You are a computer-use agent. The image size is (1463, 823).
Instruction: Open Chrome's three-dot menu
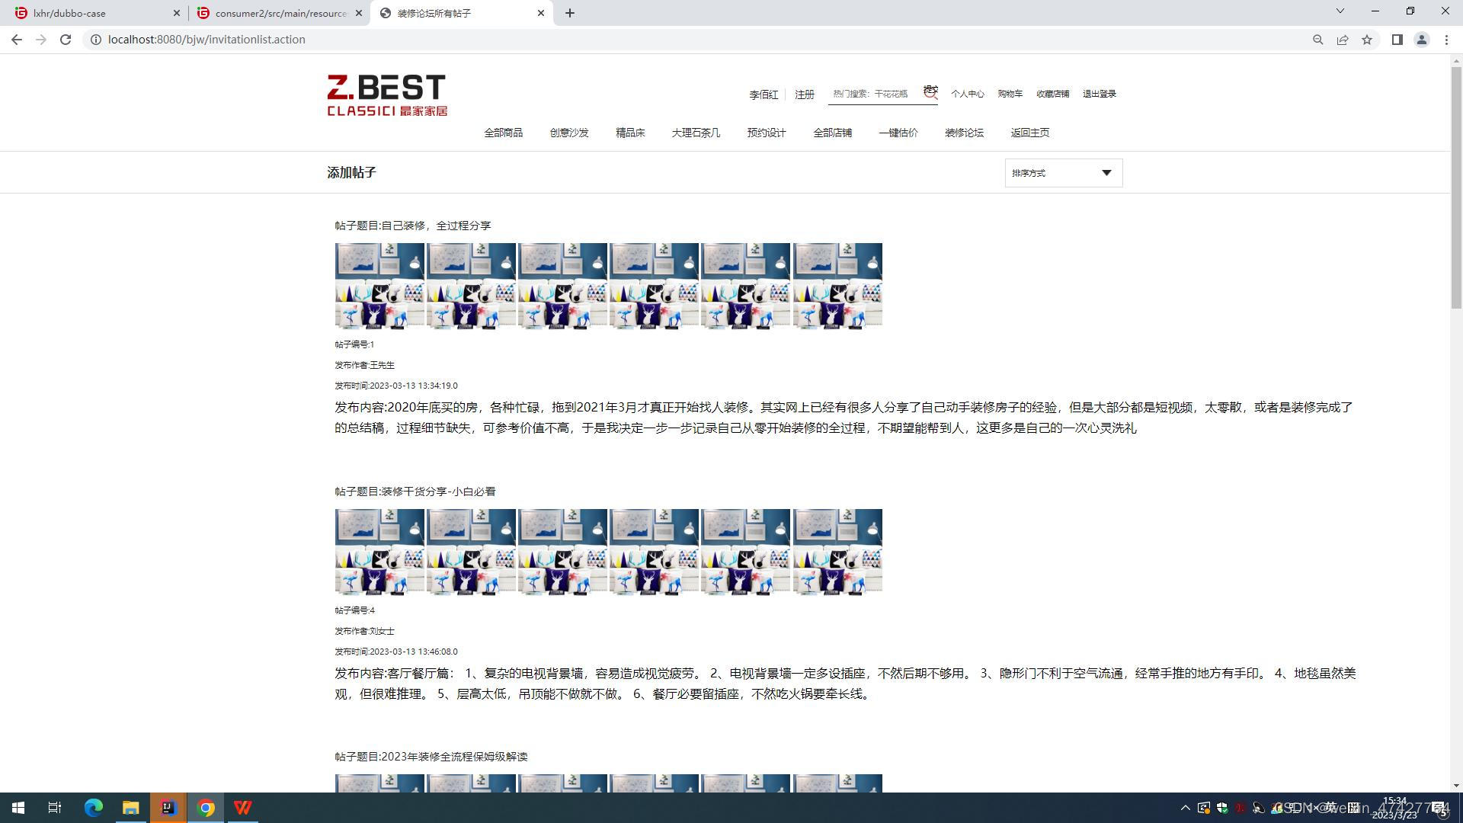(1446, 40)
